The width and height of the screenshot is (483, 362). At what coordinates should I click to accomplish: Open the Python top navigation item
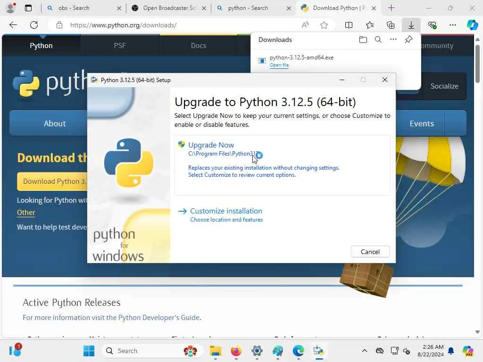[x=42, y=46]
